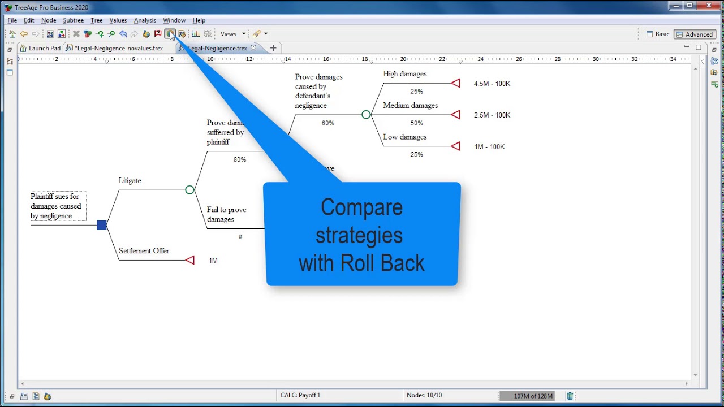Click the 'Plaintiff sues for damages' label
Screen dimensions: 724x407
point(58,206)
